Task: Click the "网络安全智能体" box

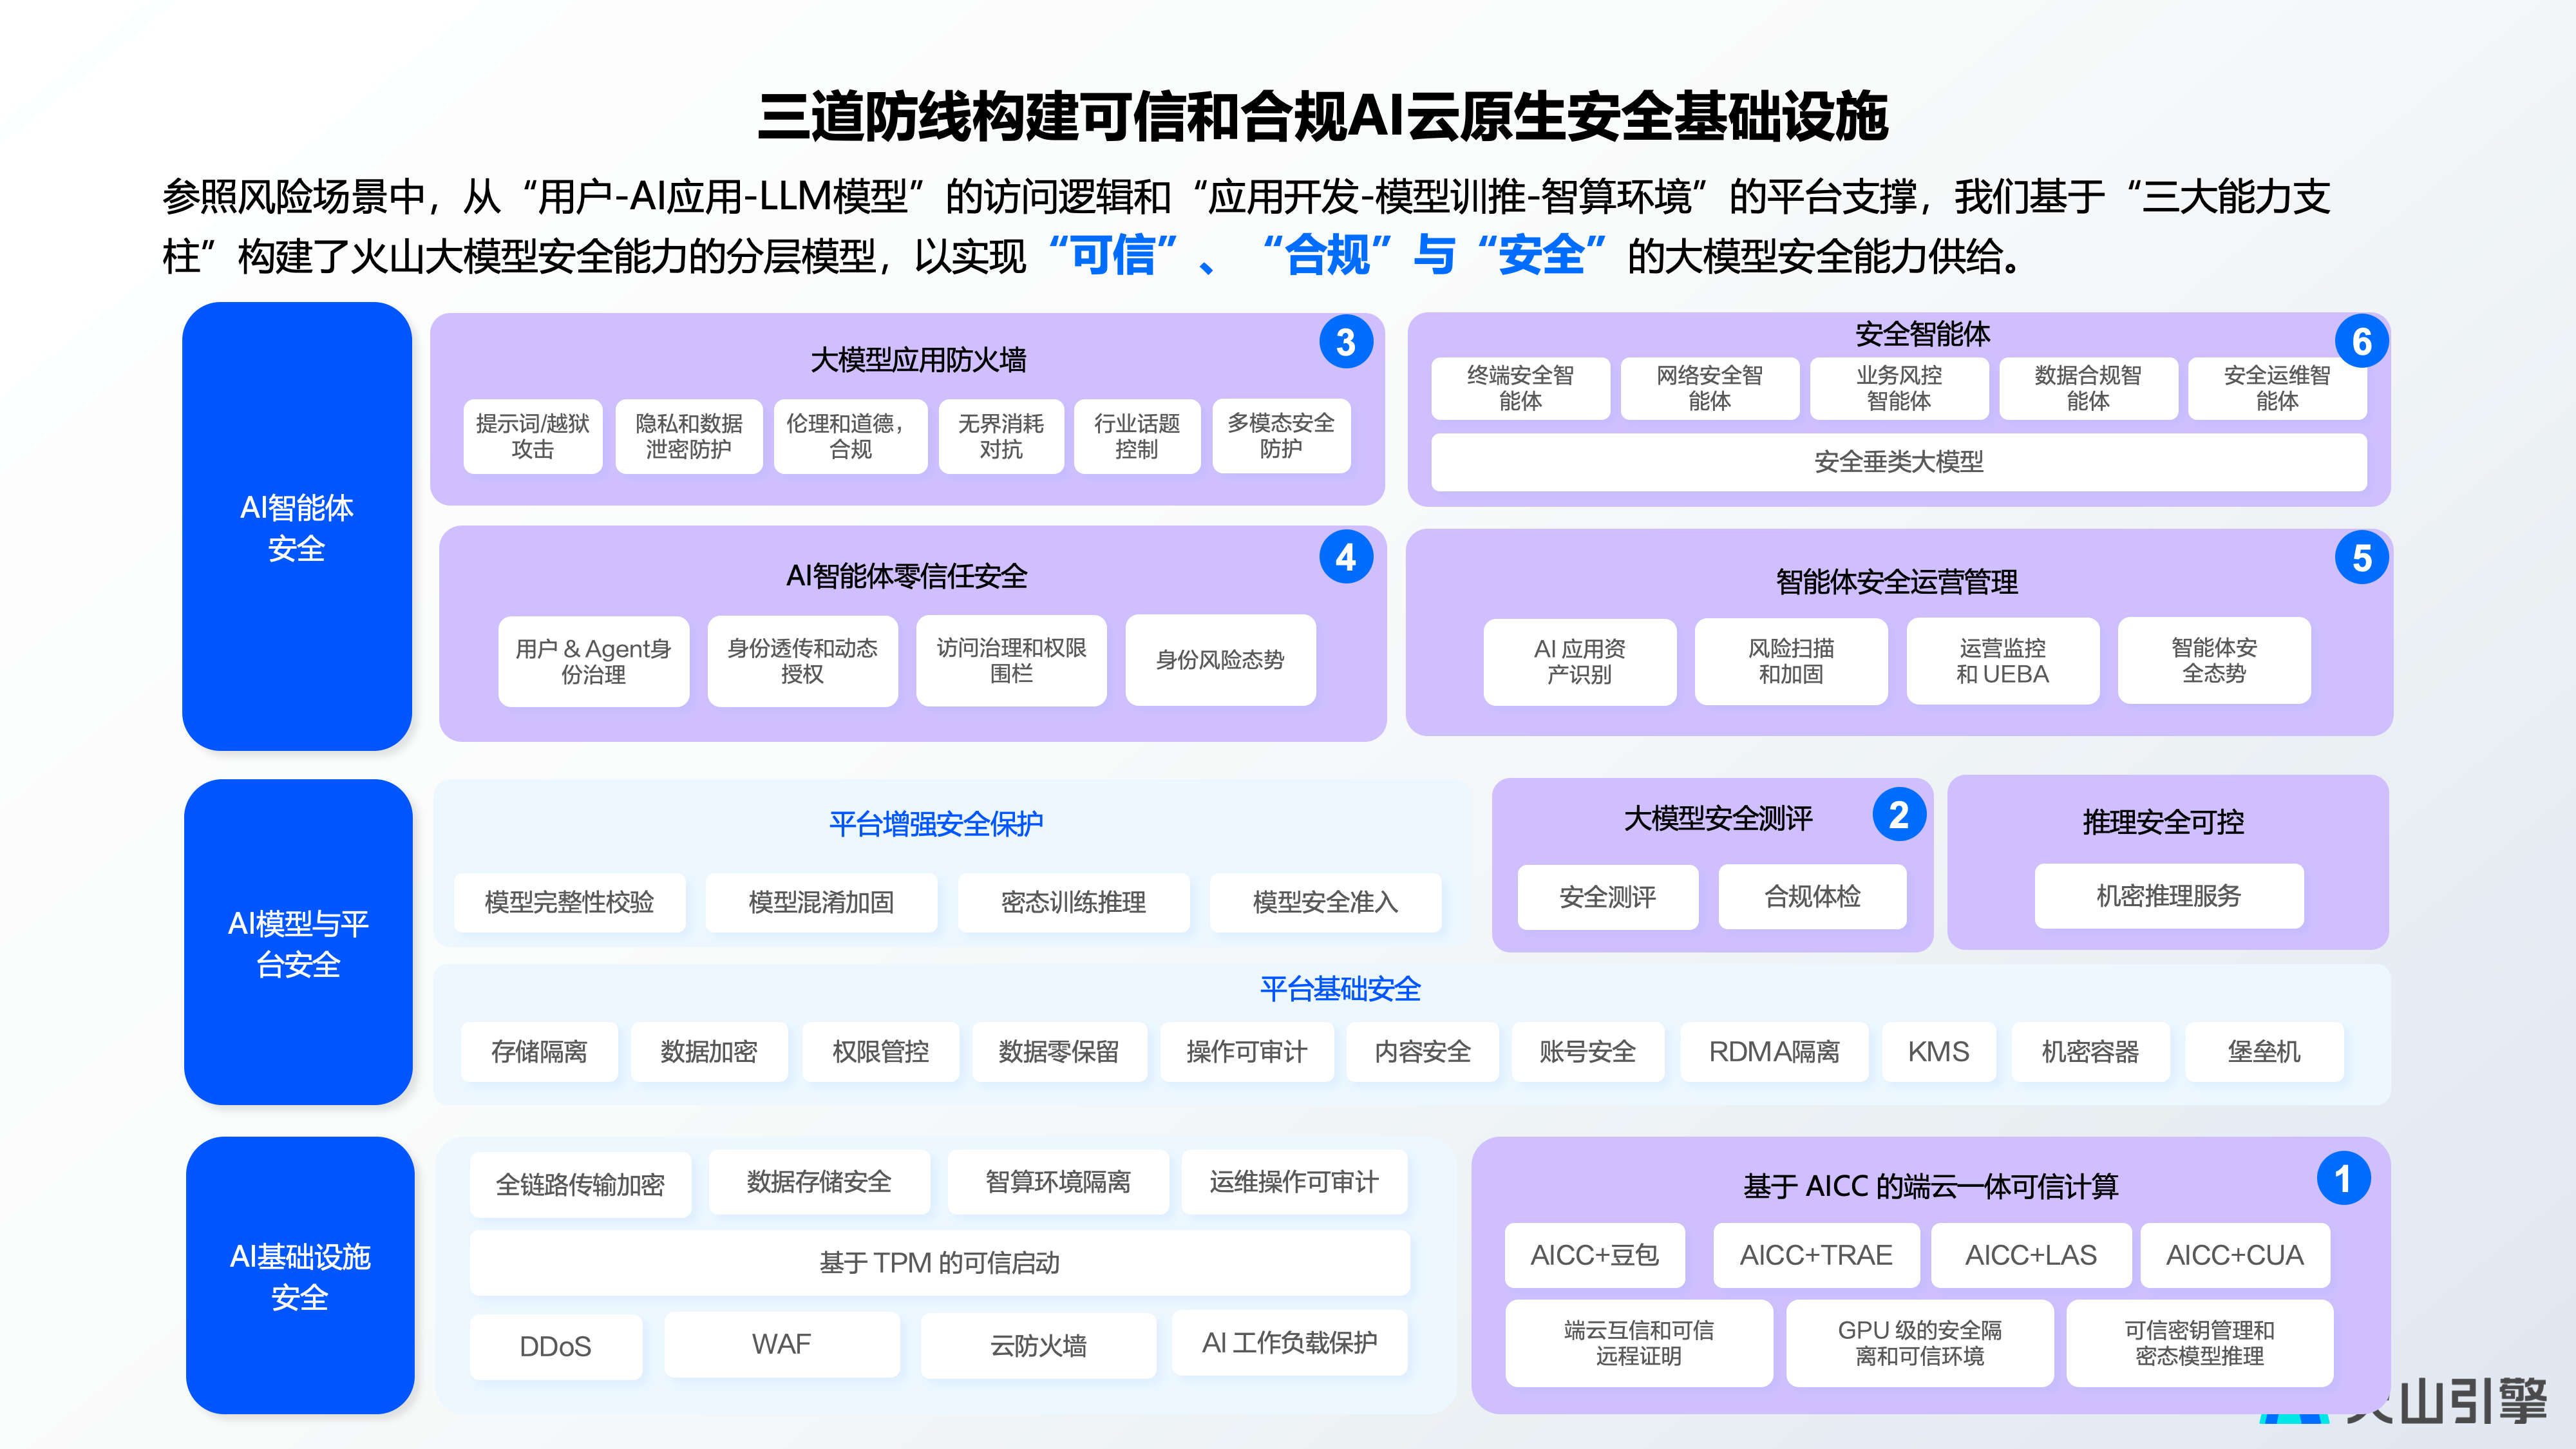Action: [x=1709, y=388]
